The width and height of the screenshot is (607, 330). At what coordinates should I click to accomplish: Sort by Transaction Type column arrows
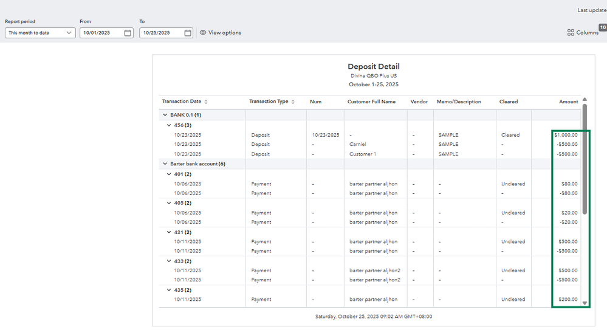tap(293, 102)
